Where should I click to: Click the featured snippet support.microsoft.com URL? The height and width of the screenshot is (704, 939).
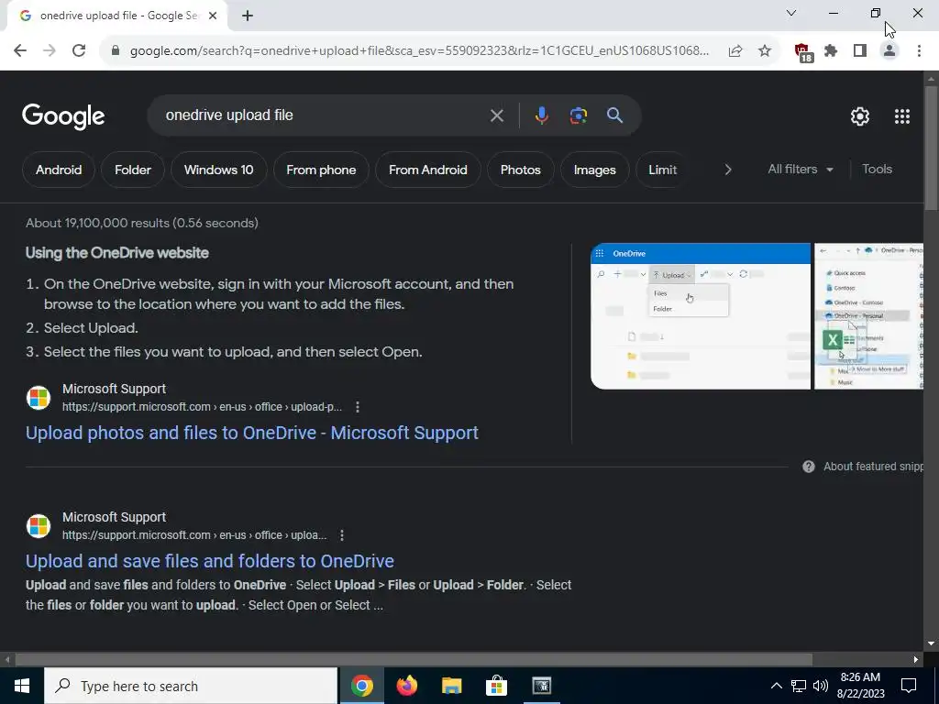pos(202,407)
